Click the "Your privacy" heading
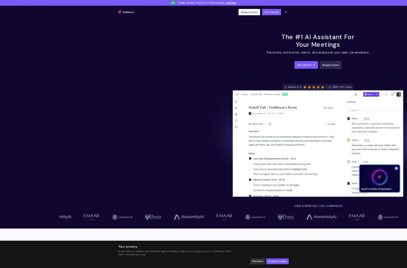The height and width of the screenshot is (268, 407). [128, 247]
